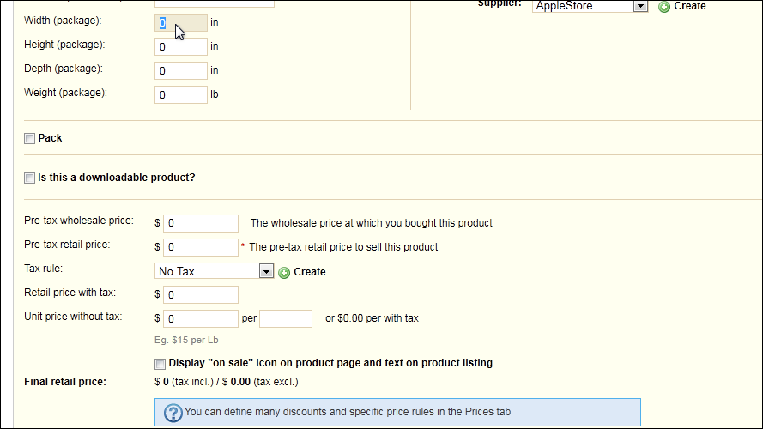Click into the Depth (package) field
This screenshot has height=429, width=763.
(x=181, y=70)
